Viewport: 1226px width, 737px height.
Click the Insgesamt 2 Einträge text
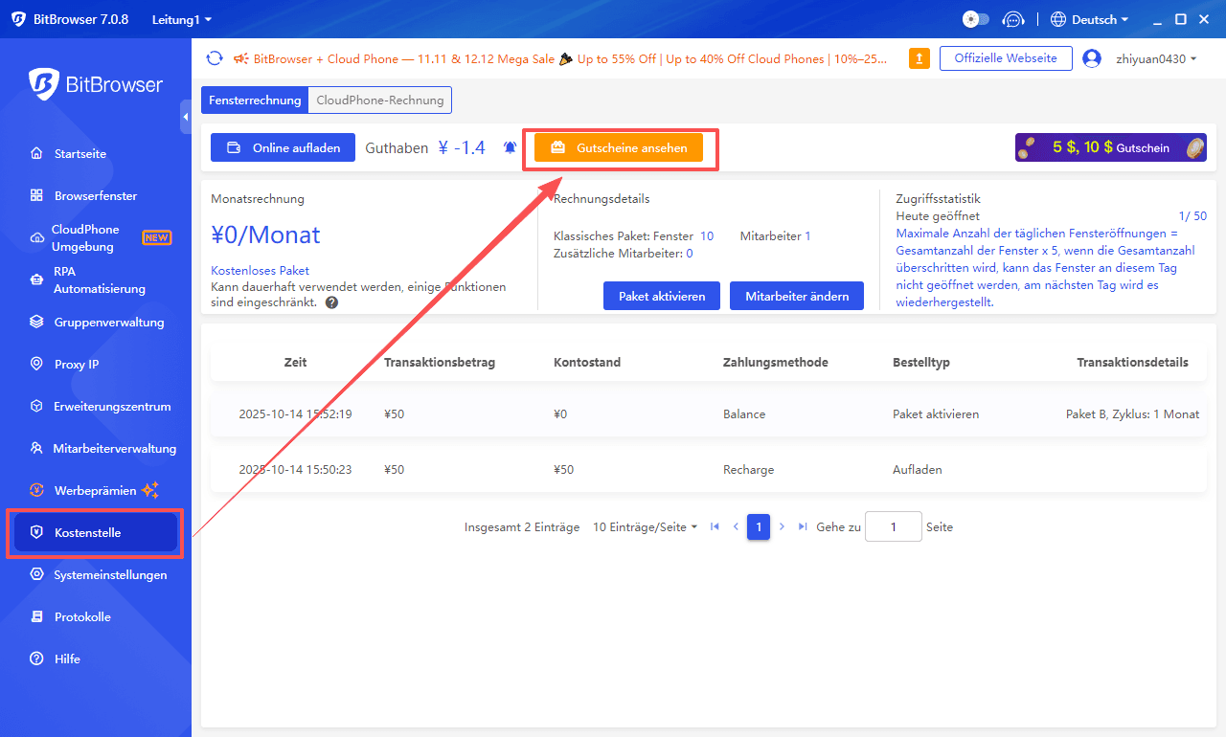(x=522, y=526)
